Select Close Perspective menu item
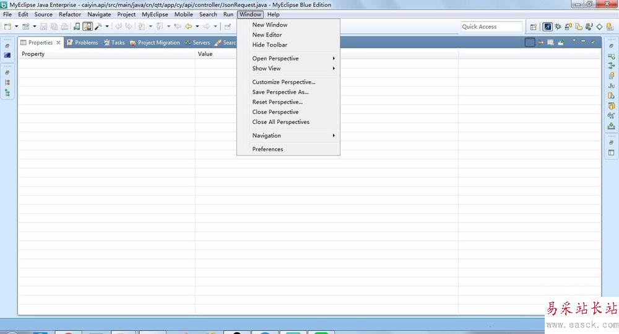Viewport: 619px width, 334px height. click(x=288, y=112)
